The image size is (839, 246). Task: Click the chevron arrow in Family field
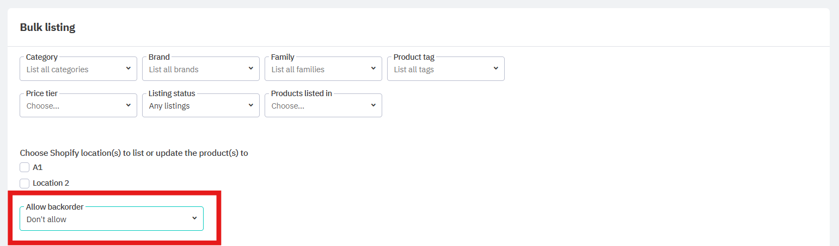pyautogui.click(x=373, y=68)
